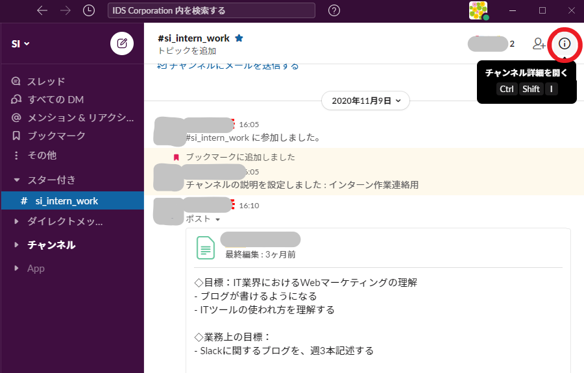Click トピックを追加 under channel name

click(x=187, y=51)
